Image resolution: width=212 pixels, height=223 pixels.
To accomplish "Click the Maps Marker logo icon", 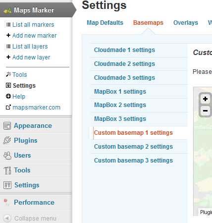I will click(7, 10).
